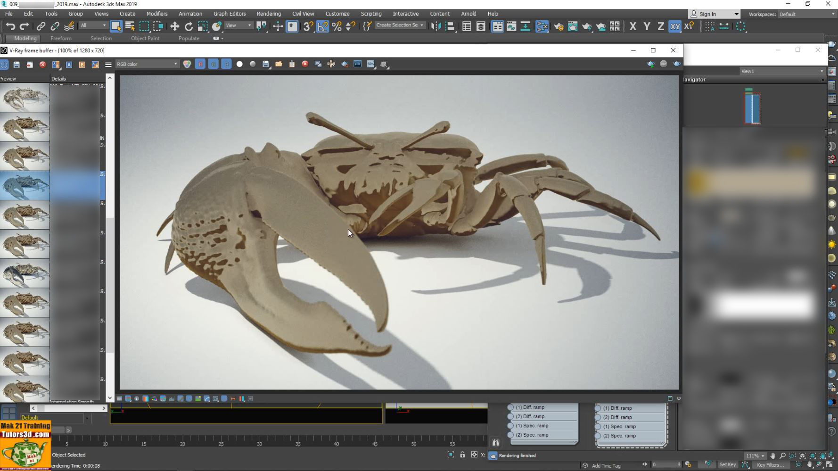
Task: Restrict transform to XY plane
Action: 675,26
